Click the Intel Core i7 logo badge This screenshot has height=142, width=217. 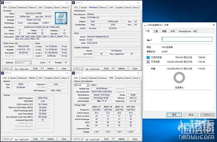(61, 18)
